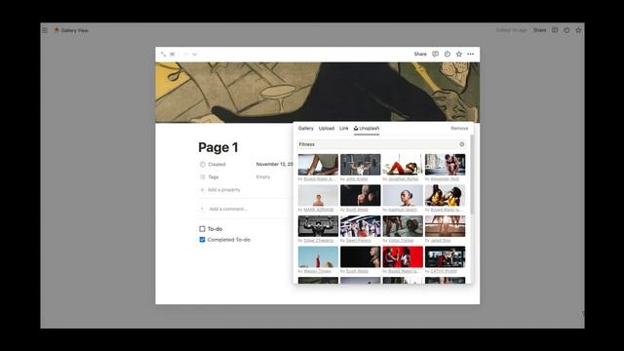Click the Empty tags value
Image resolution: width=624 pixels, height=351 pixels.
263,177
